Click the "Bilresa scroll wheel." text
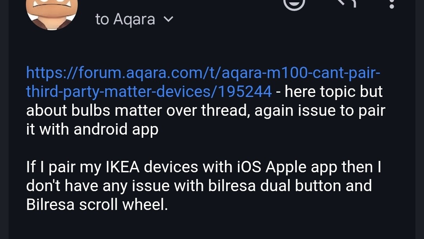The image size is (424, 239). coord(97,204)
